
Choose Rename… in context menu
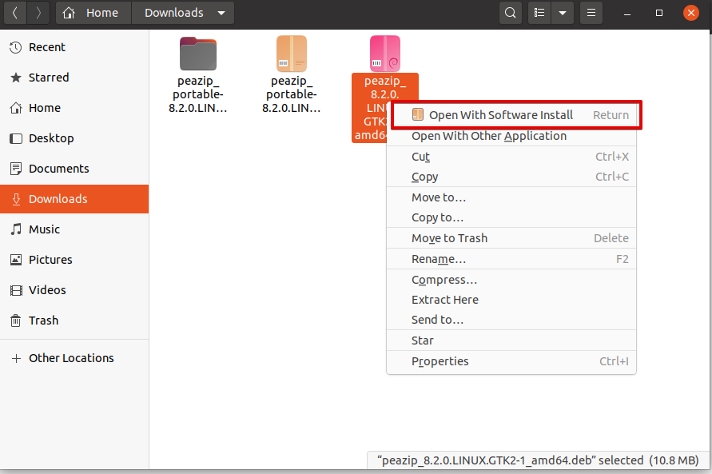coord(511,259)
